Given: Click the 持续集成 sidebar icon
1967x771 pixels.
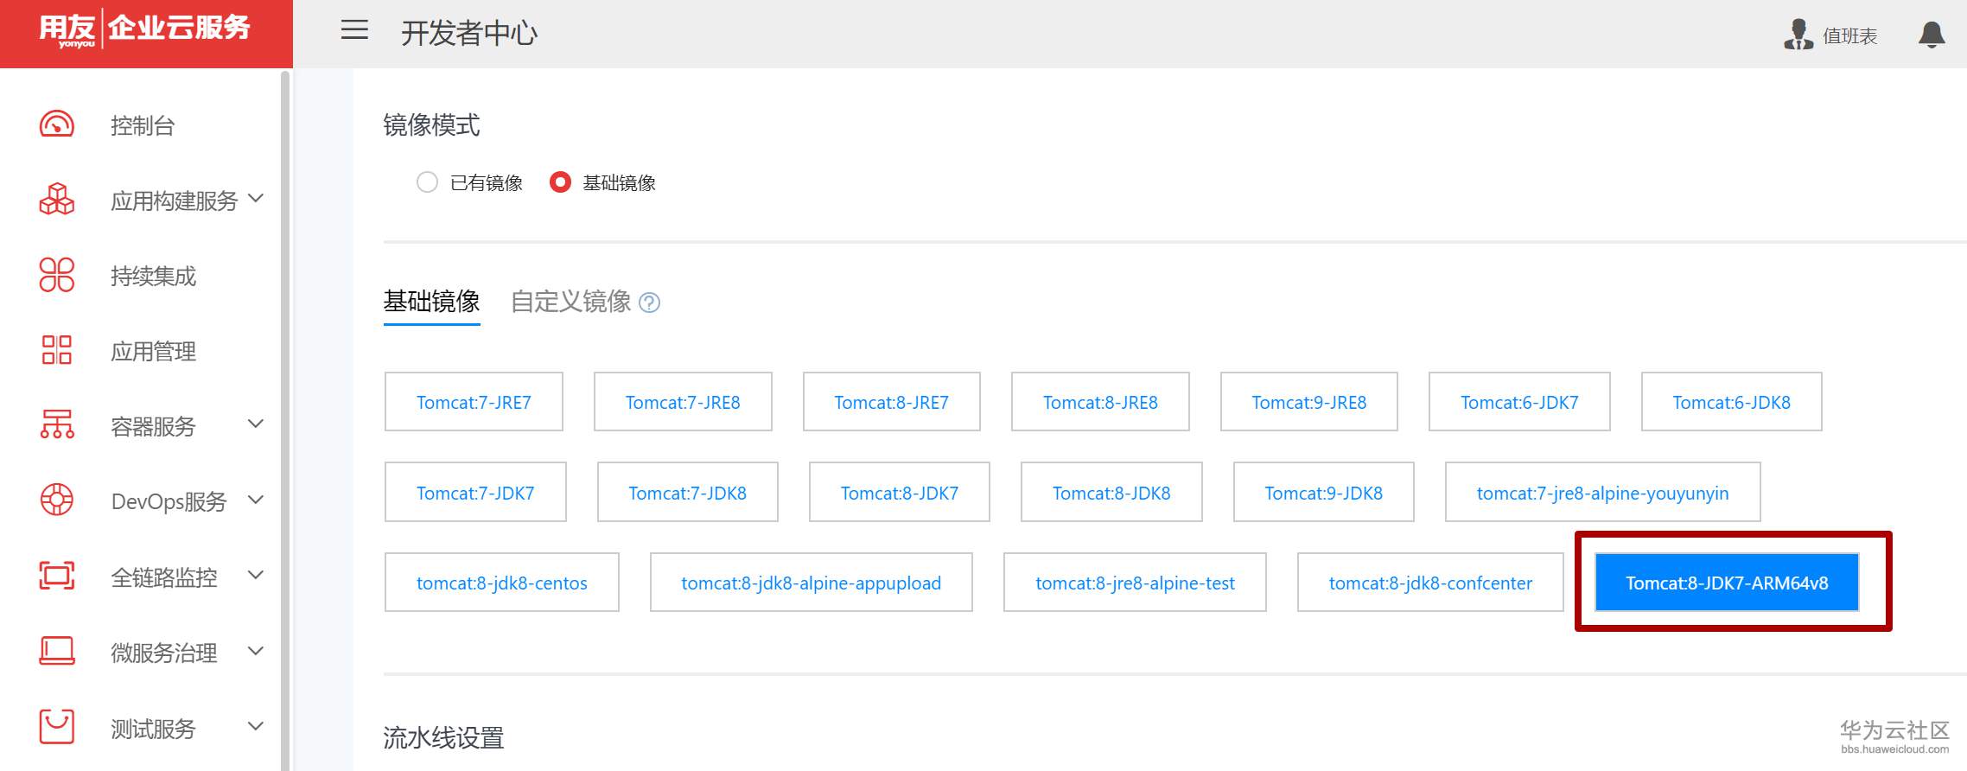Looking at the screenshot, I should pyautogui.click(x=57, y=275).
